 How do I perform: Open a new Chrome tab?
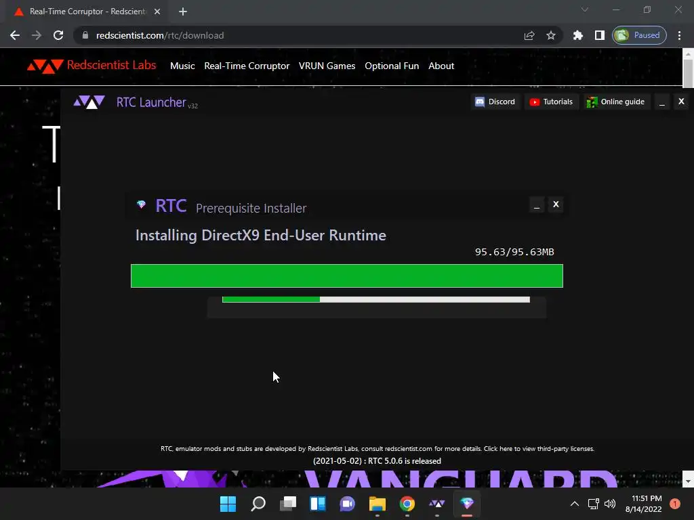pyautogui.click(x=183, y=12)
